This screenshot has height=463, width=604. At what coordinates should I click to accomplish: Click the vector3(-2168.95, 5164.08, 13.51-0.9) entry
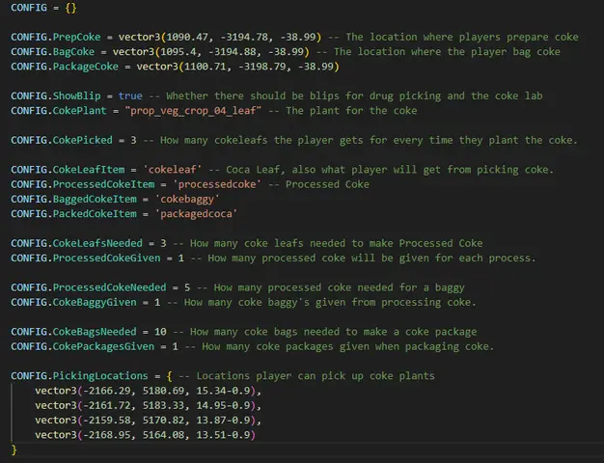click(146, 434)
